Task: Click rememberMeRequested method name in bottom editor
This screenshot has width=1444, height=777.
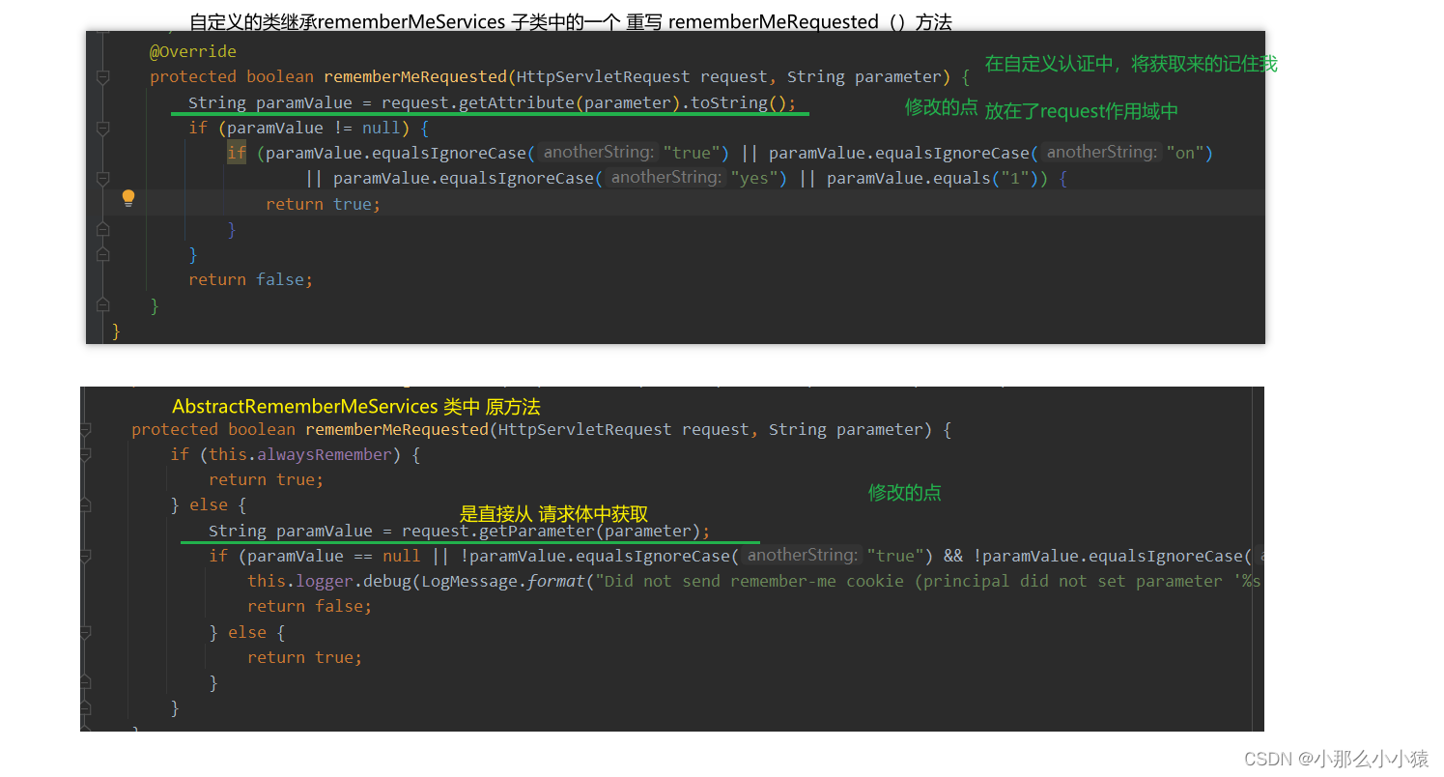Action: [397, 430]
